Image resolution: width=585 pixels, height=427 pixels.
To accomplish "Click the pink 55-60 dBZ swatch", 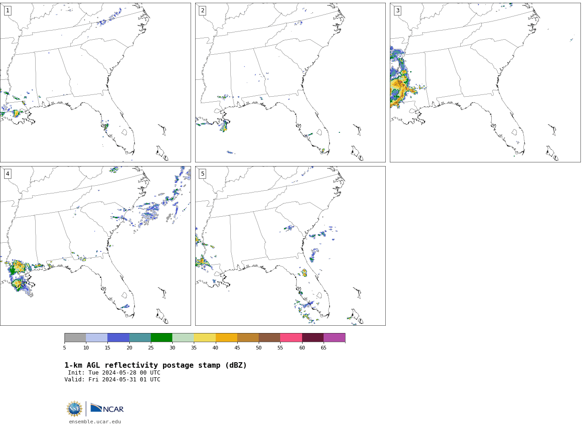I will pos(291,338).
